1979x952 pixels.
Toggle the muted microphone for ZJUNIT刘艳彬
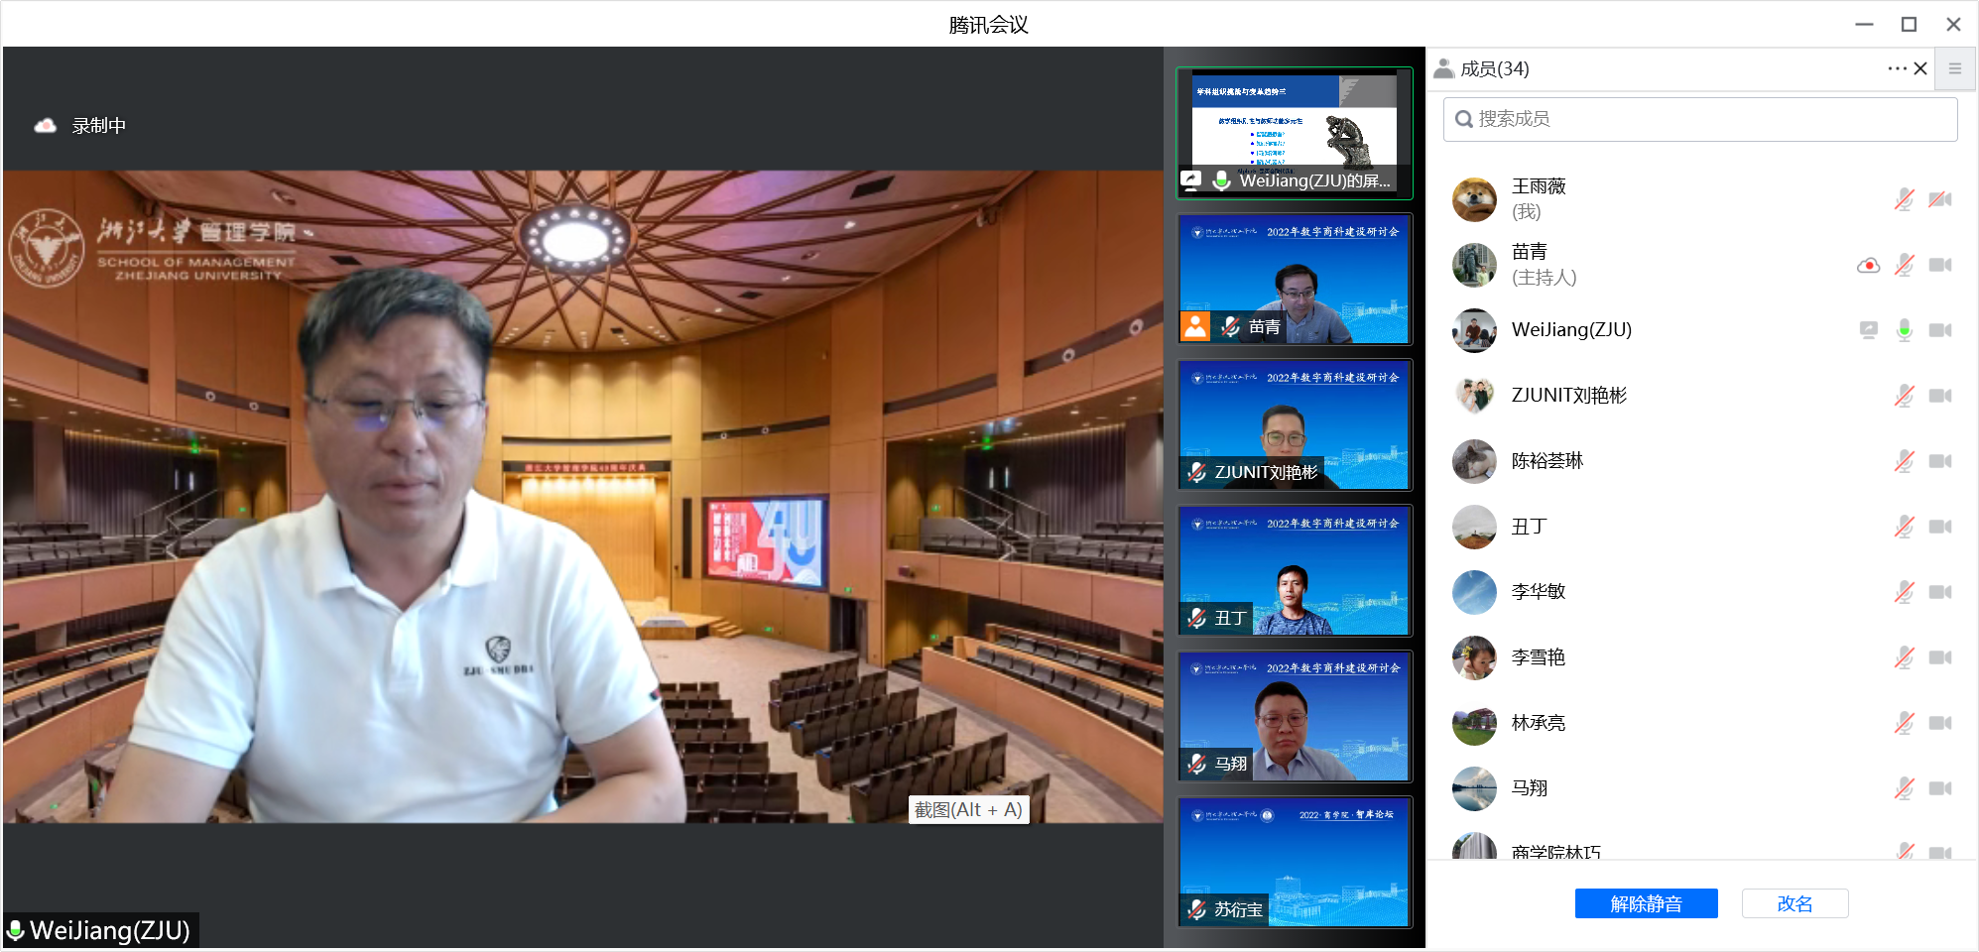coord(1904,396)
